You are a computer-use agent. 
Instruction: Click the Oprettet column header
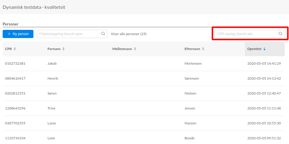254,49
